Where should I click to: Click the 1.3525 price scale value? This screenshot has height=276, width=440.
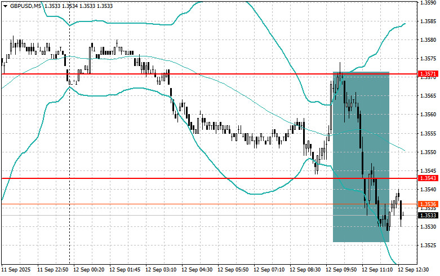click(x=428, y=246)
